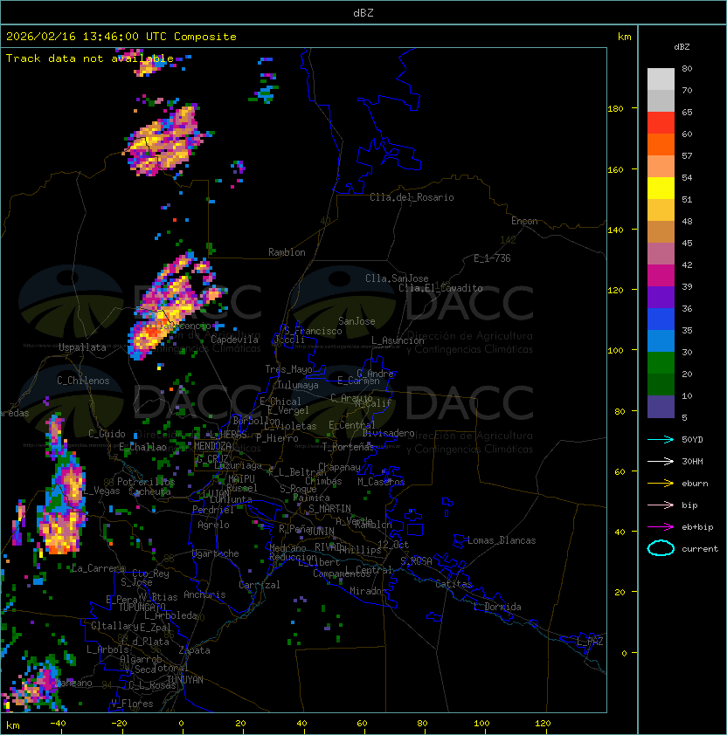Click the cyan 'current' ellipse symbol

click(x=661, y=548)
